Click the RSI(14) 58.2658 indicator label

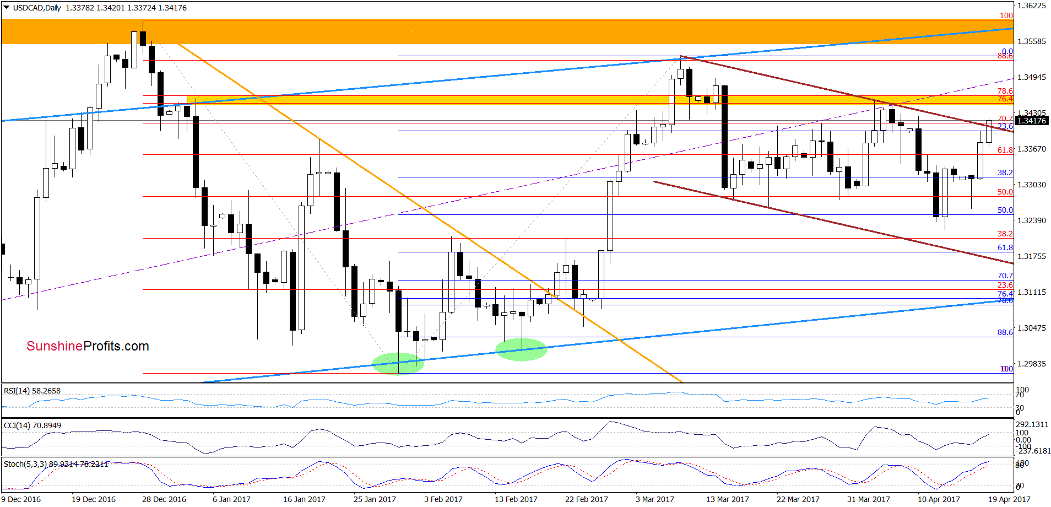[x=32, y=391]
